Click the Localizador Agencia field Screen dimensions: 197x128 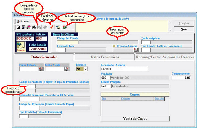pos(124,69)
